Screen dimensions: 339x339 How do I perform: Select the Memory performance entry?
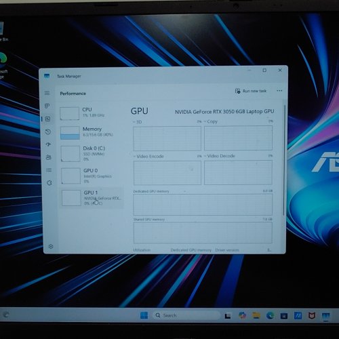coord(92,132)
